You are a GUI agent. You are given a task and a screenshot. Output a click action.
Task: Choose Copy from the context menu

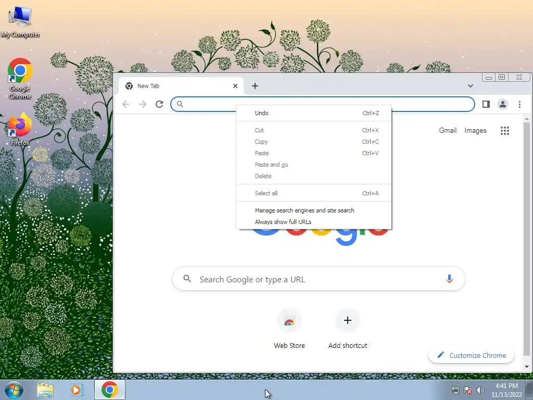point(314,142)
